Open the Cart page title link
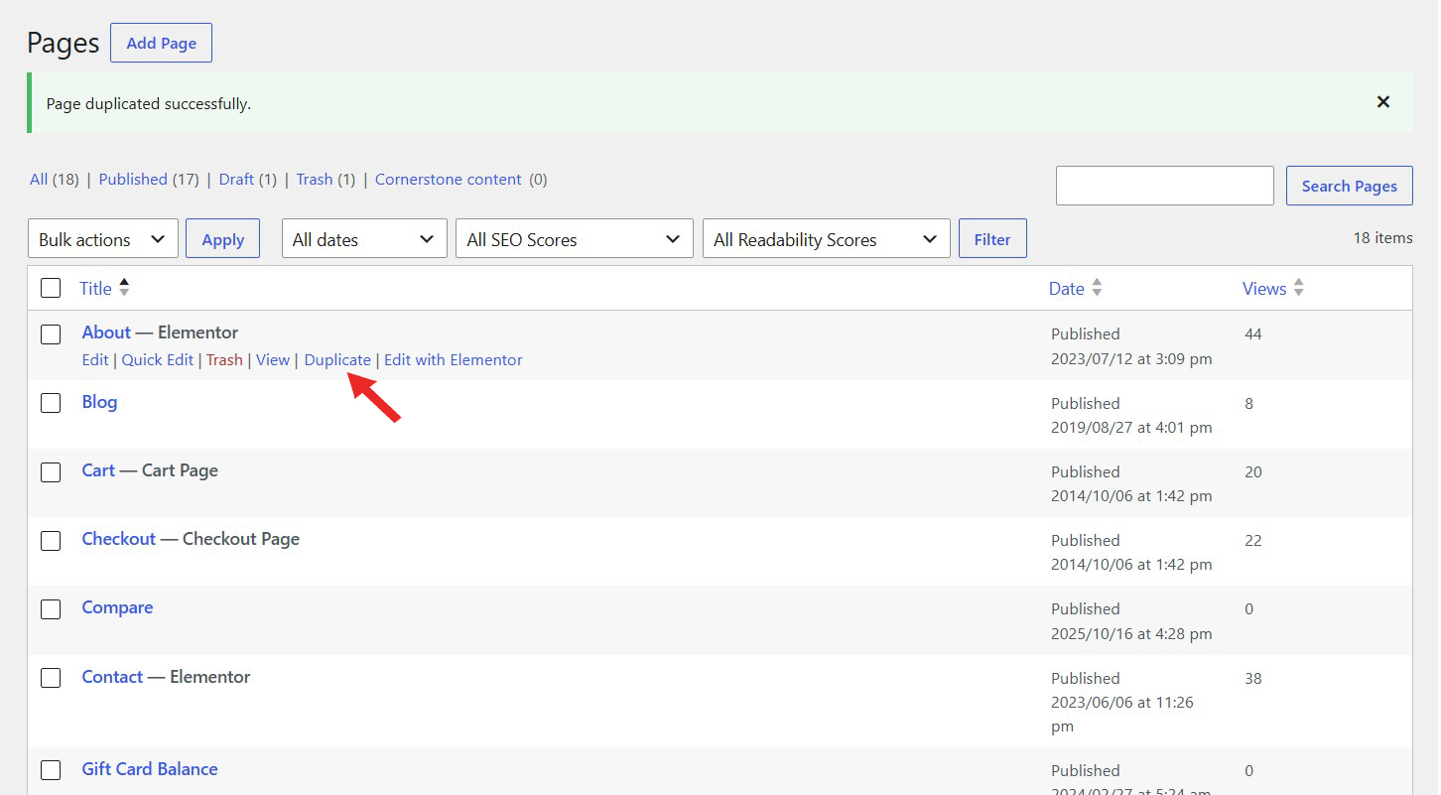The image size is (1441, 795). 98,470
